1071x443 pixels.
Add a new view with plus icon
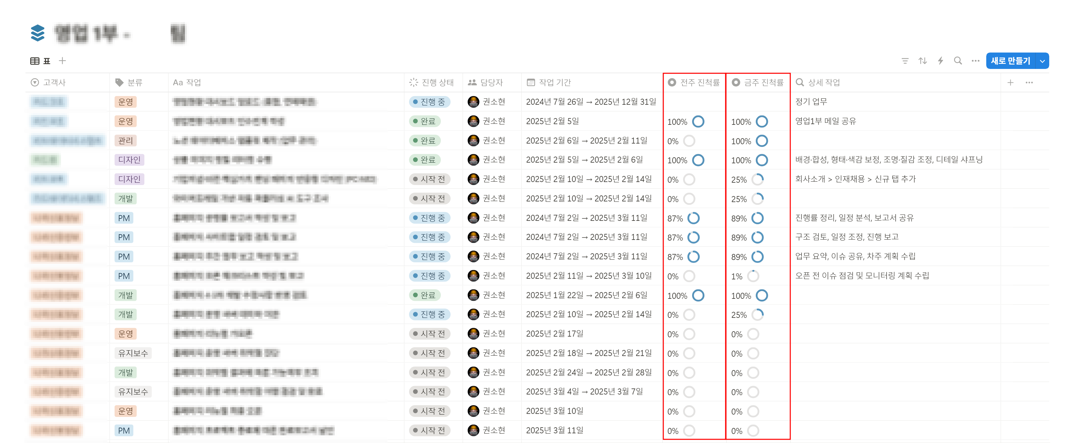62,61
